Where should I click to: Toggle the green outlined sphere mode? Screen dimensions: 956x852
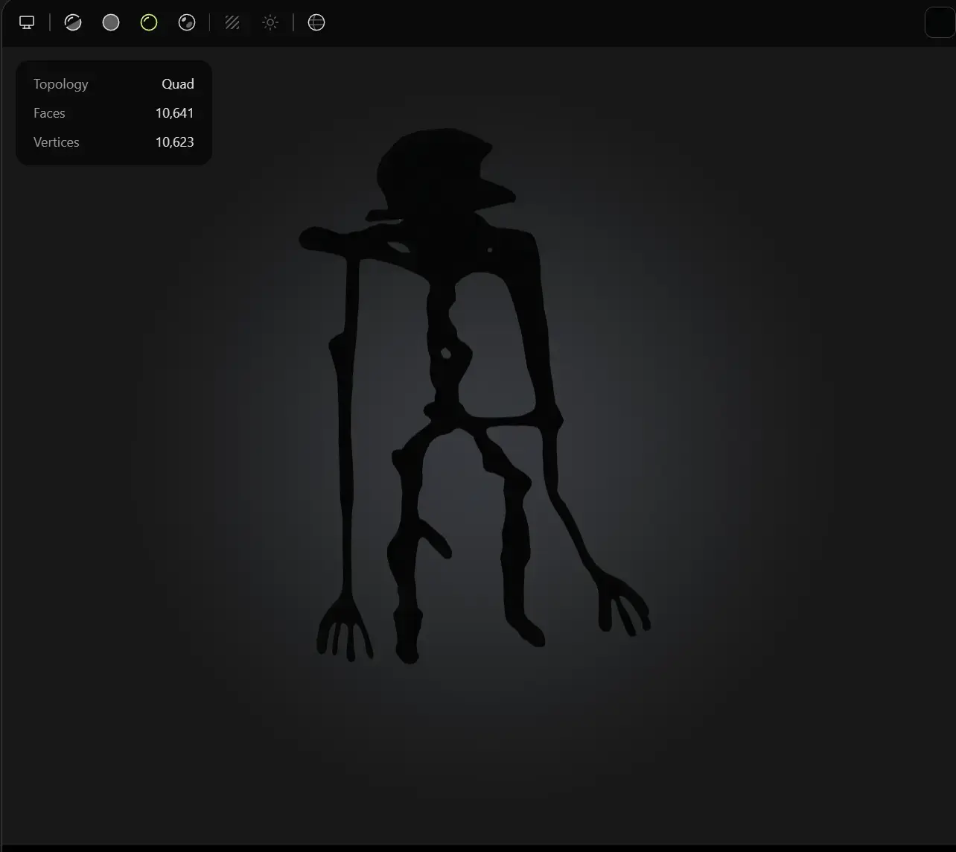(149, 22)
